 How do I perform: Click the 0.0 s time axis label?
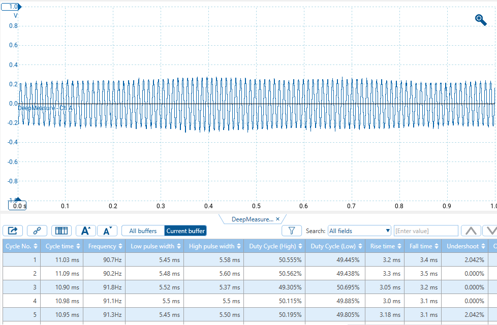click(19, 206)
